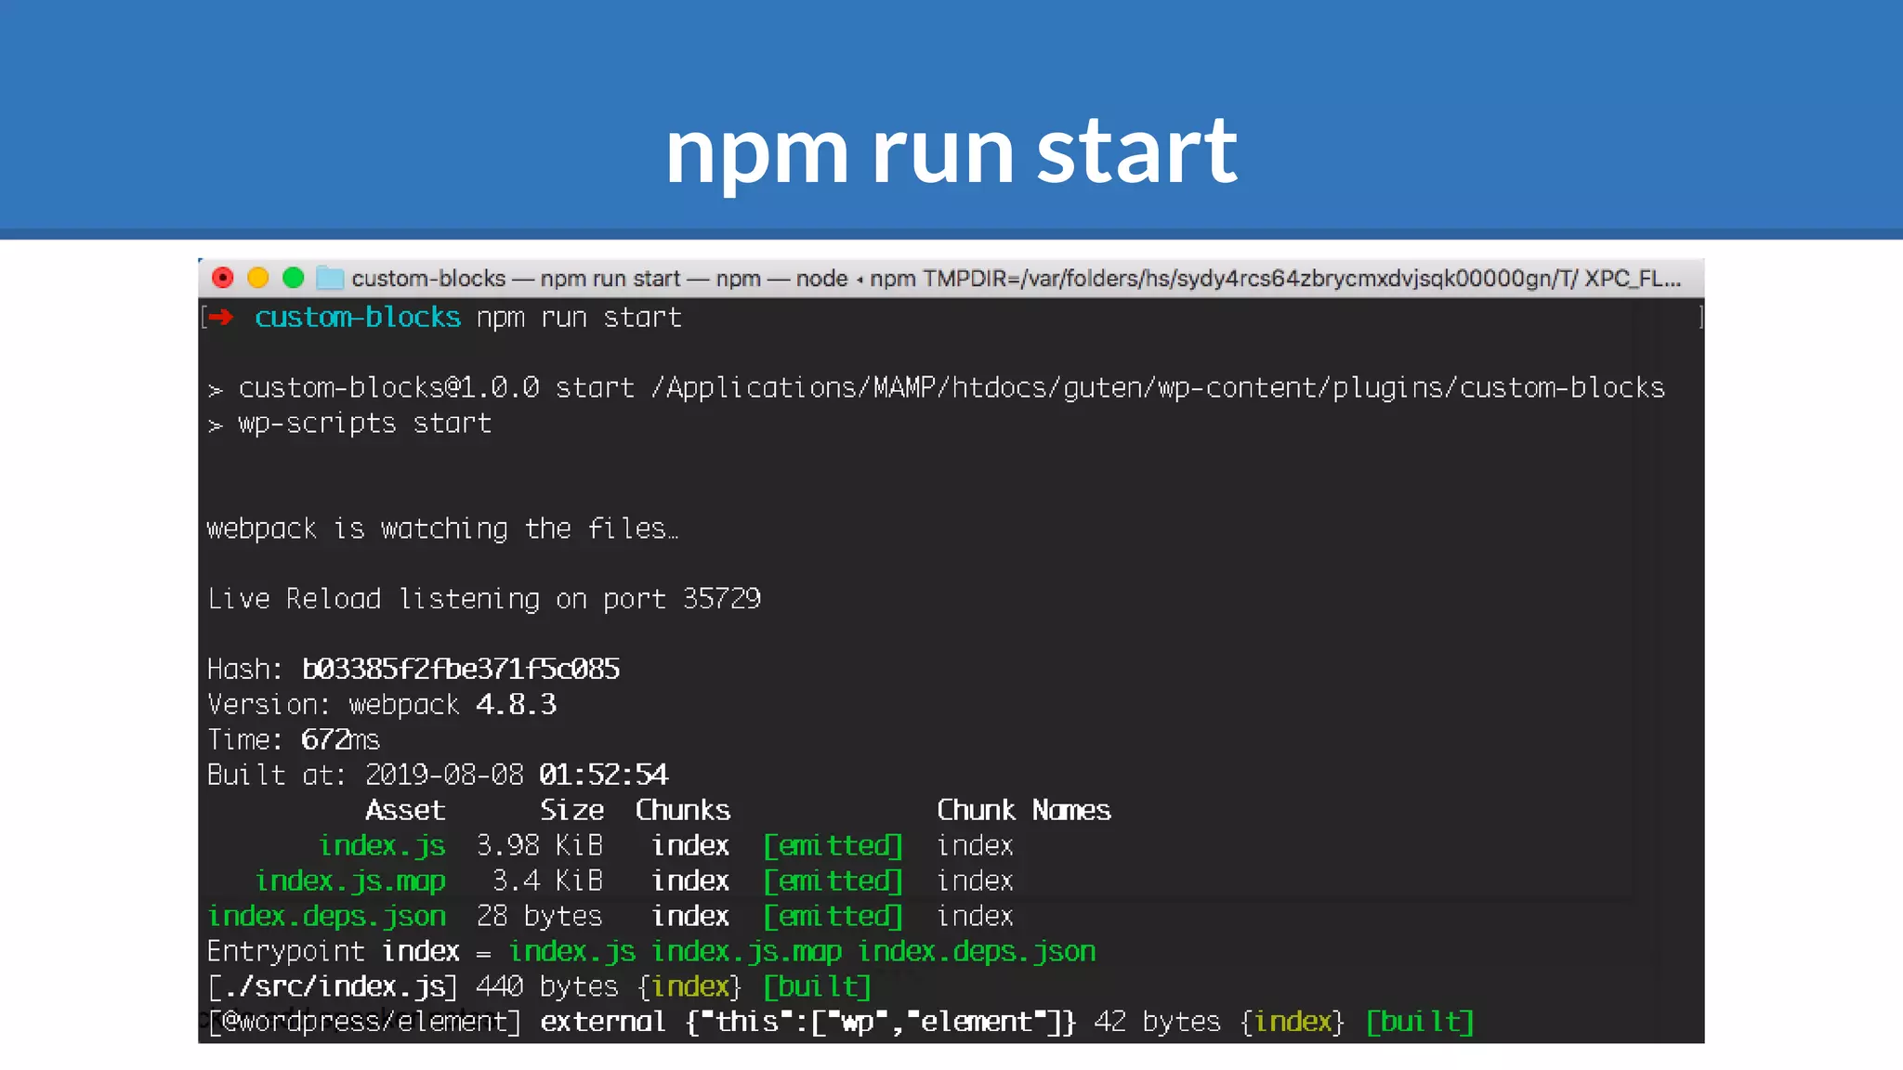Click the Asset column header
This screenshot has width=1903, height=1070.
(x=405, y=810)
